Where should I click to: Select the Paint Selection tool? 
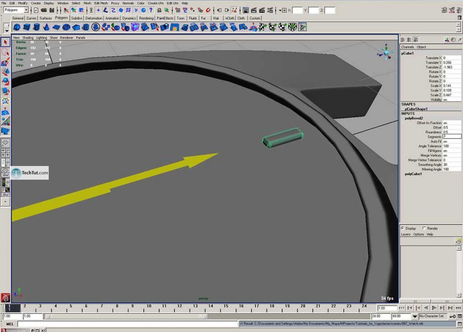[5, 62]
